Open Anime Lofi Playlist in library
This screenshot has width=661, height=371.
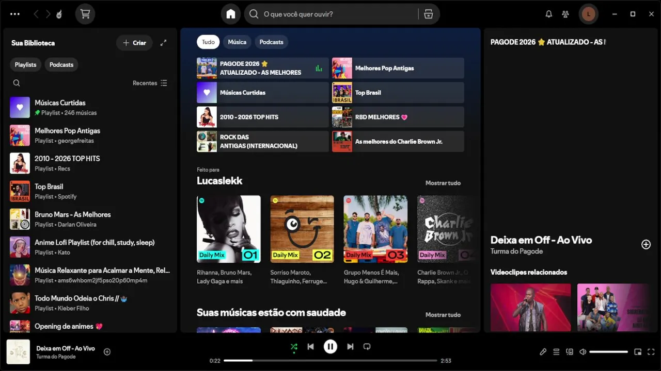click(x=90, y=247)
